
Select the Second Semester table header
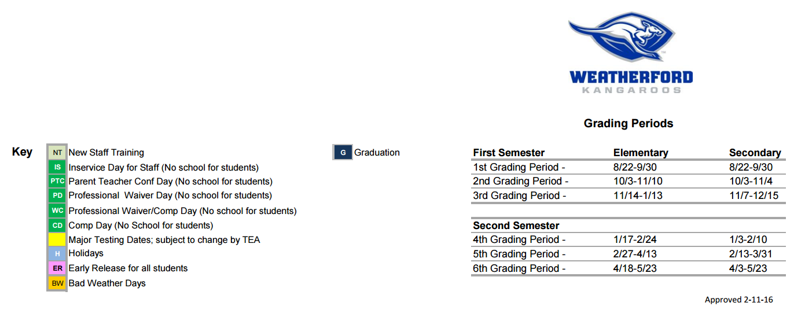click(516, 226)
